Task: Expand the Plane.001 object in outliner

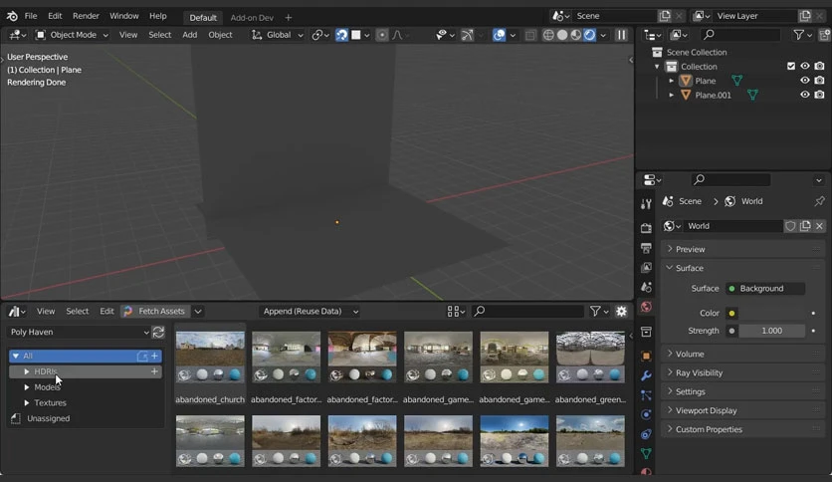Action: coord(671,95)
